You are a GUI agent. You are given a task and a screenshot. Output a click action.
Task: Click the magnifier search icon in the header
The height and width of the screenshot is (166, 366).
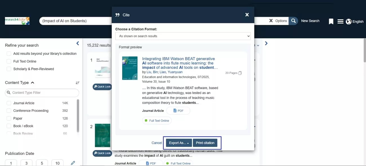point(293,21)
